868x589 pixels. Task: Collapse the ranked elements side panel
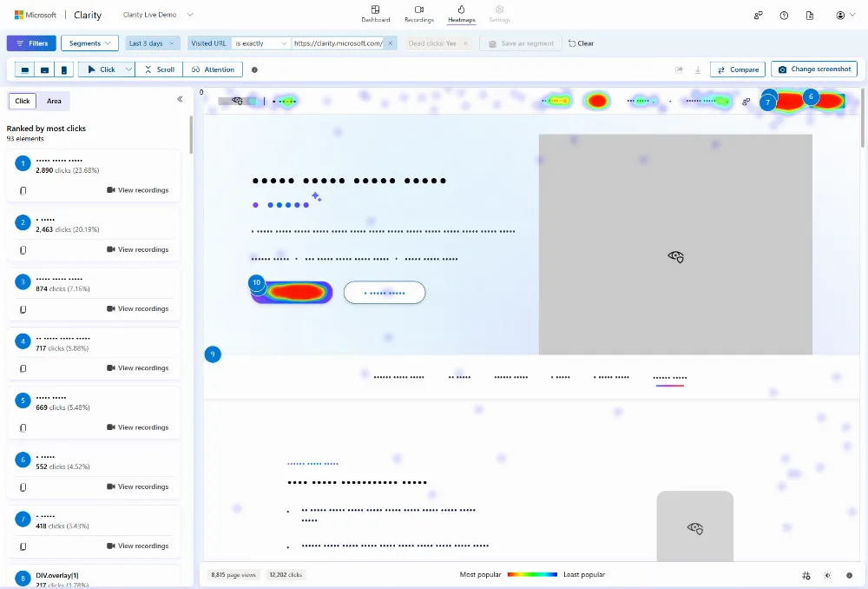[x=180, y=99]
